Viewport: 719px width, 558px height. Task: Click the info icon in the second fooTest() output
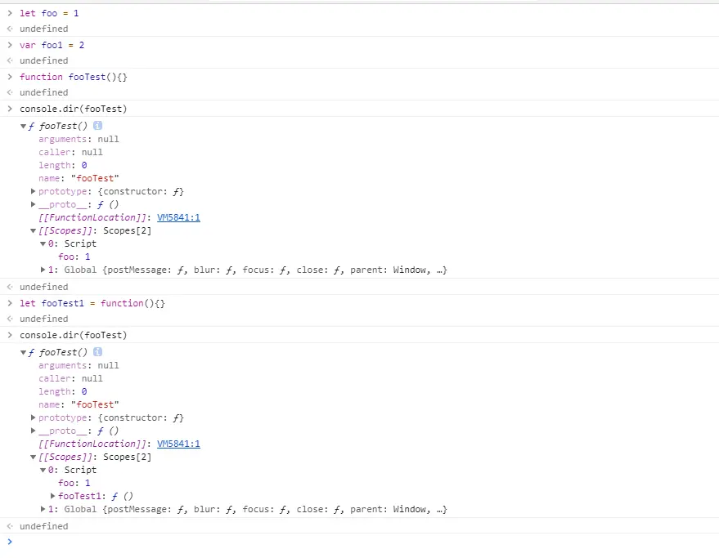[x=97, y=351]
